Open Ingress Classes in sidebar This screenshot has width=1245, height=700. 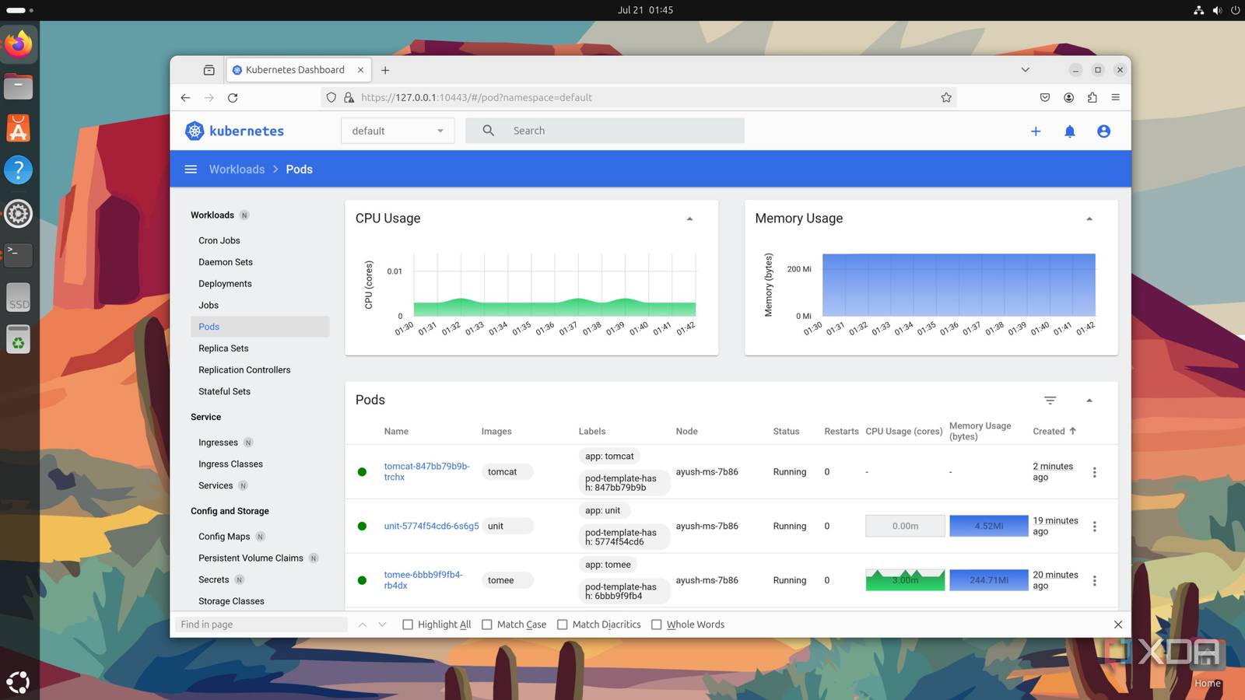point(230,464)
